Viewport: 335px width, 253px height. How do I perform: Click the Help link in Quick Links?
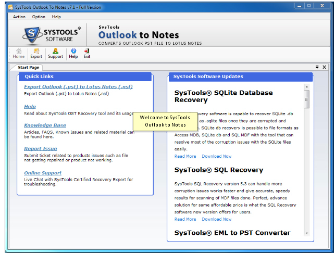30,107
